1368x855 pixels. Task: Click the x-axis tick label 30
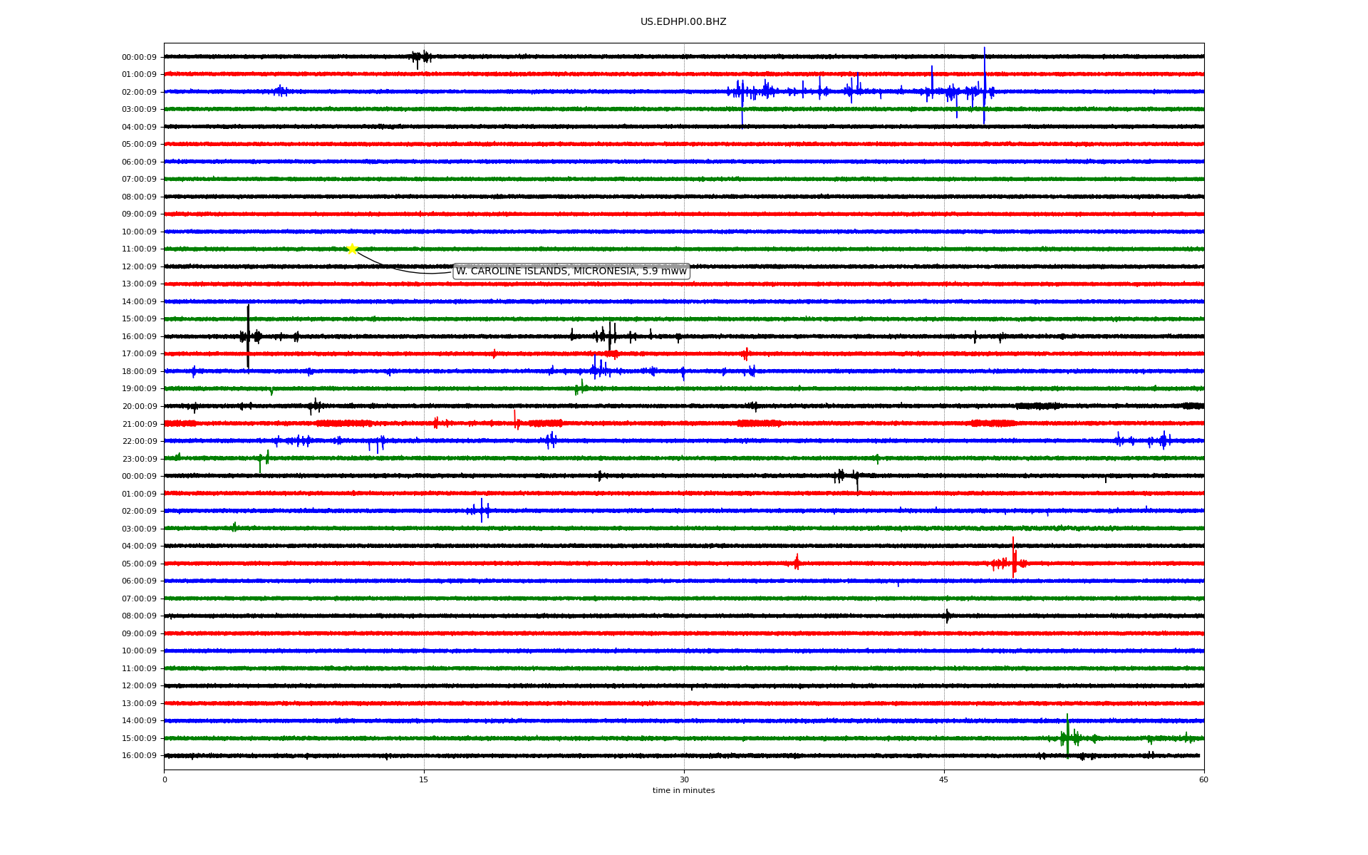(x=684, y=779)
